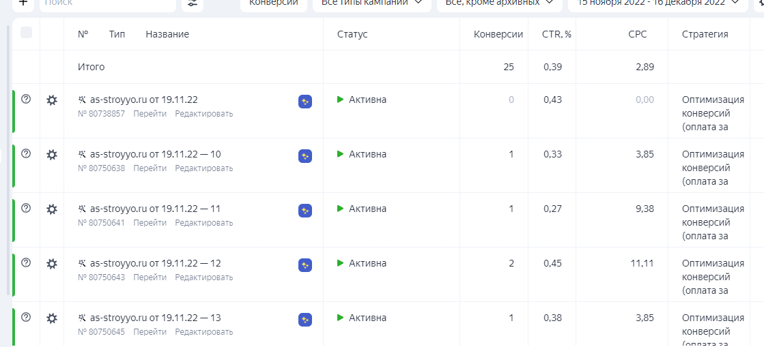Sort by the "Статус" column header
Viewport: 764px width, 347px height.
pyautogui.click(x=352, y=34)
